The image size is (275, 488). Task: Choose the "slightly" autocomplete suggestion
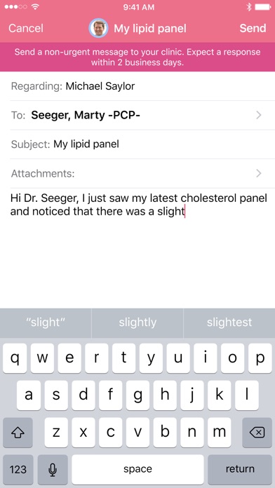pyautogui.click(x=137, y=323)
